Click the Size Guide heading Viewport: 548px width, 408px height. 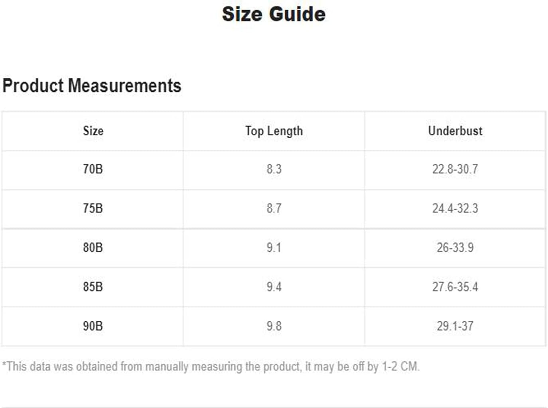(274, 14)
